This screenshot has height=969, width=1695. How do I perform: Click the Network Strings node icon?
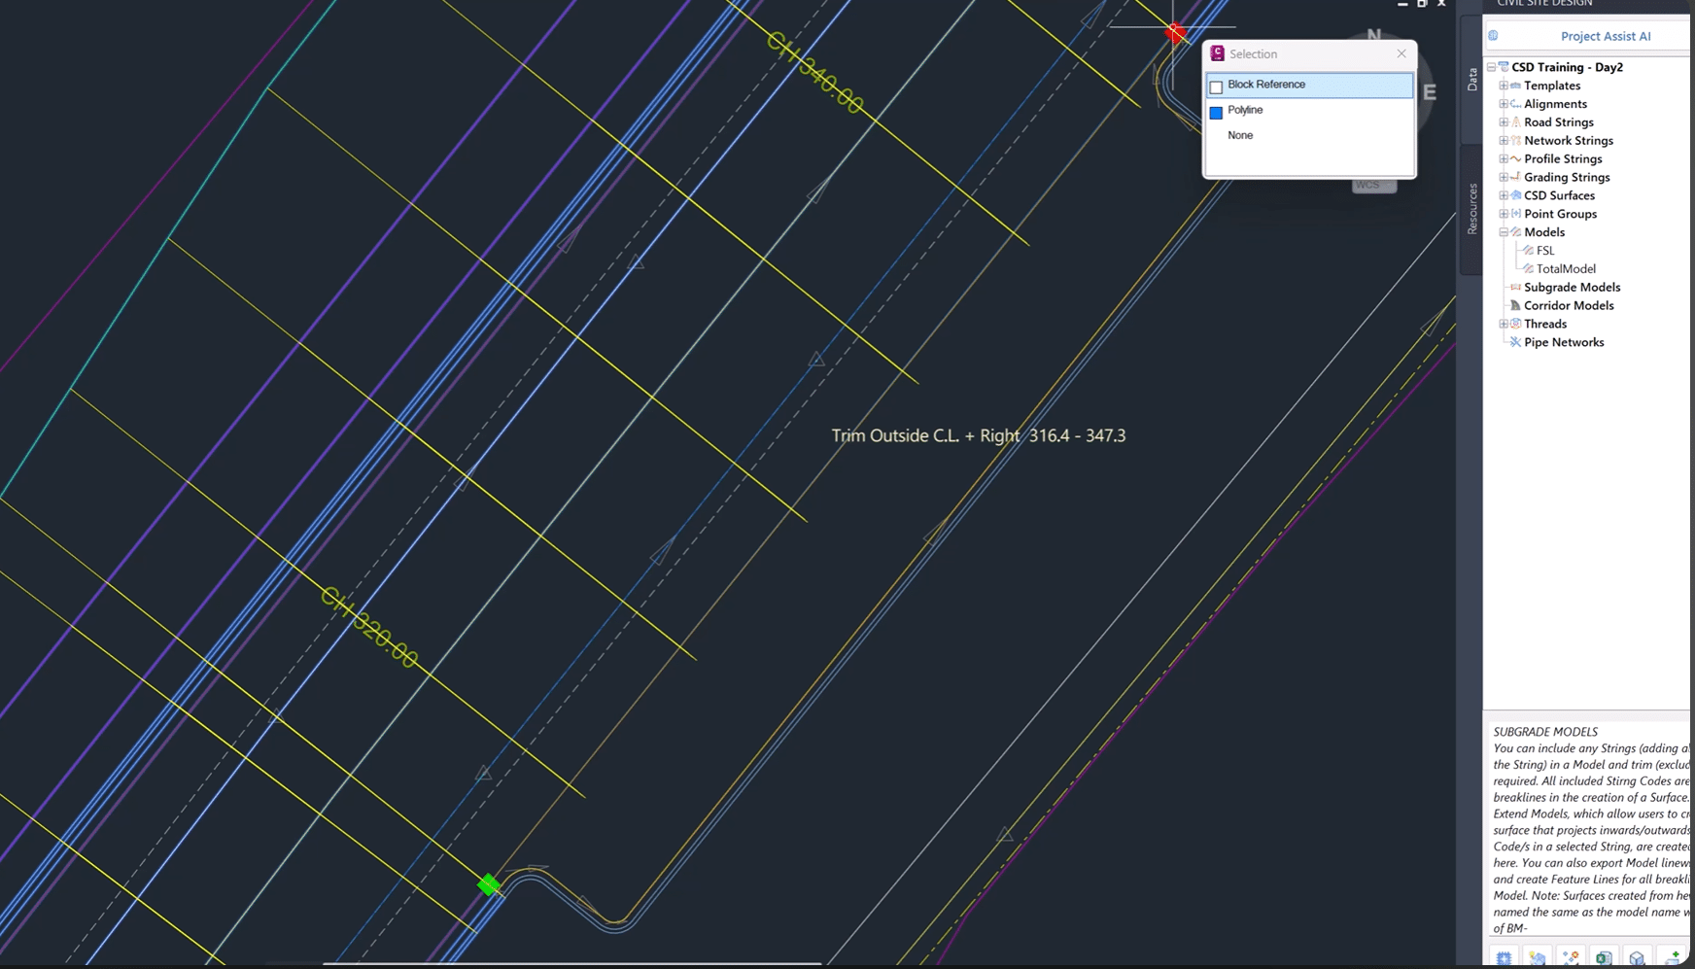click(1515, 141)
